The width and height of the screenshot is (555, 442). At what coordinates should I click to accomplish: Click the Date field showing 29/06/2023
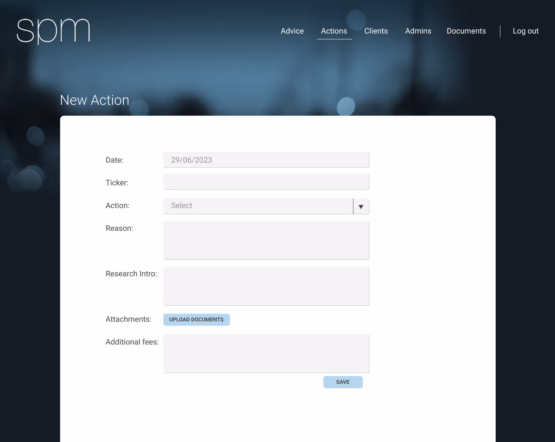[x=266, y=160]
